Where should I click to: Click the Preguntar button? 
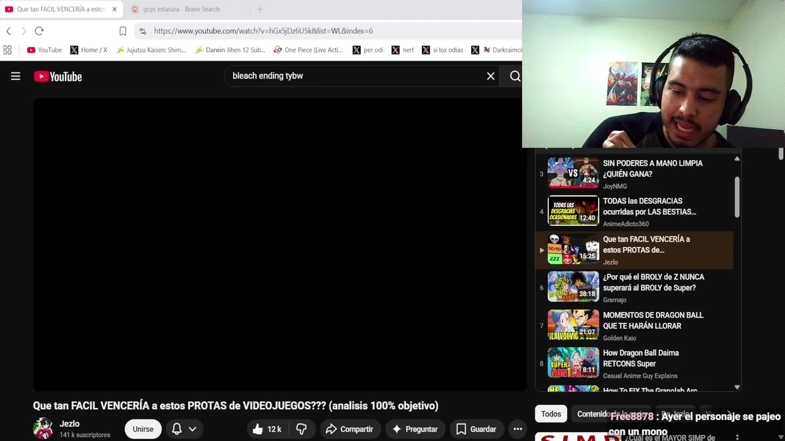(x=415, y=429)
